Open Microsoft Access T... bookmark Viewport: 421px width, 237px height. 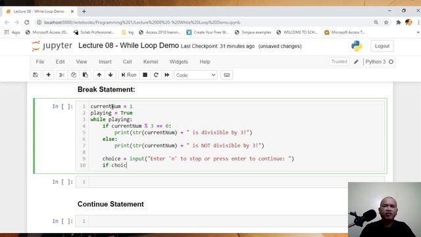tap(345, 32)
